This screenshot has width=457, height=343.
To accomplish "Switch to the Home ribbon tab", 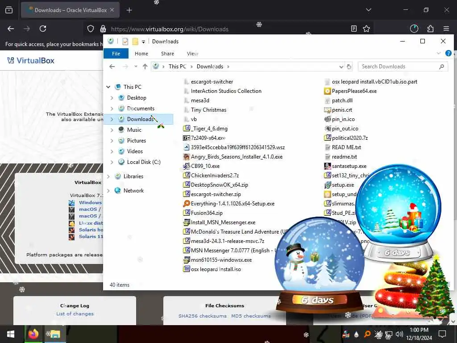I will pos(141,54).
